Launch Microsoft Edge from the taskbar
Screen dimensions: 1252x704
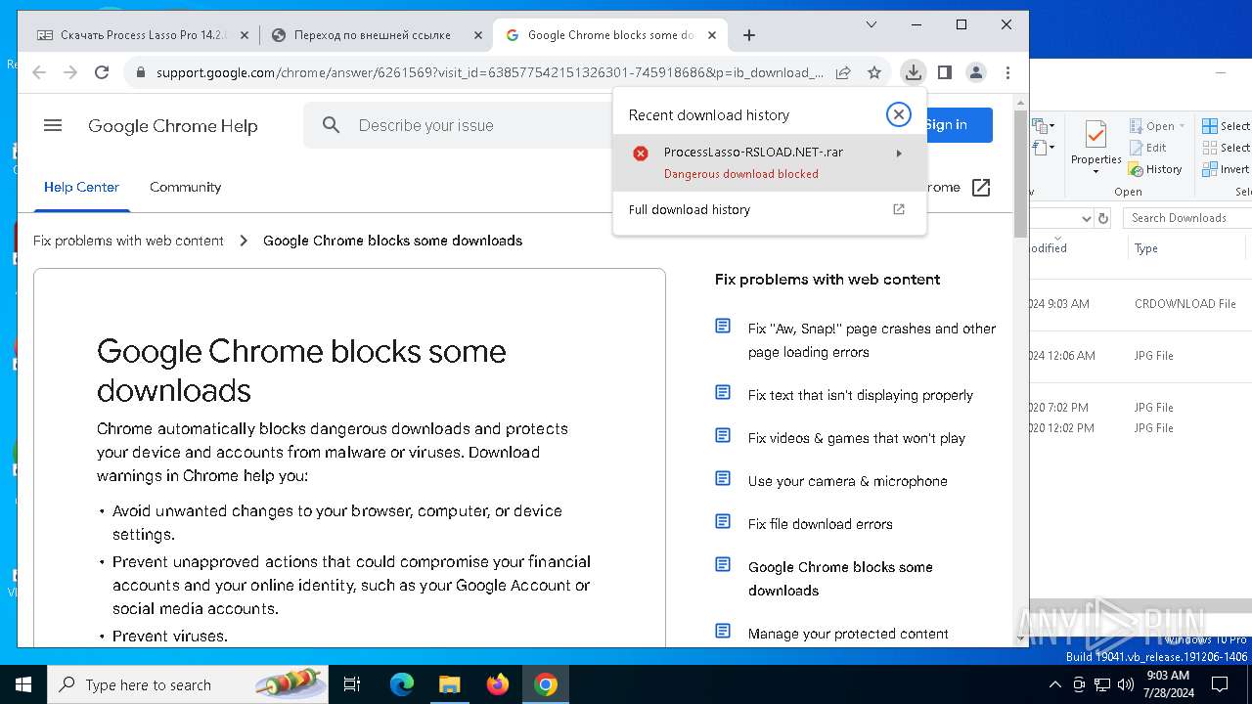[x=402, y=684]
